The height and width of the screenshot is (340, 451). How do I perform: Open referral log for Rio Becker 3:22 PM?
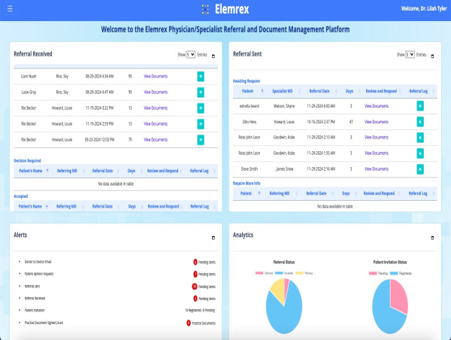[201, 108]
